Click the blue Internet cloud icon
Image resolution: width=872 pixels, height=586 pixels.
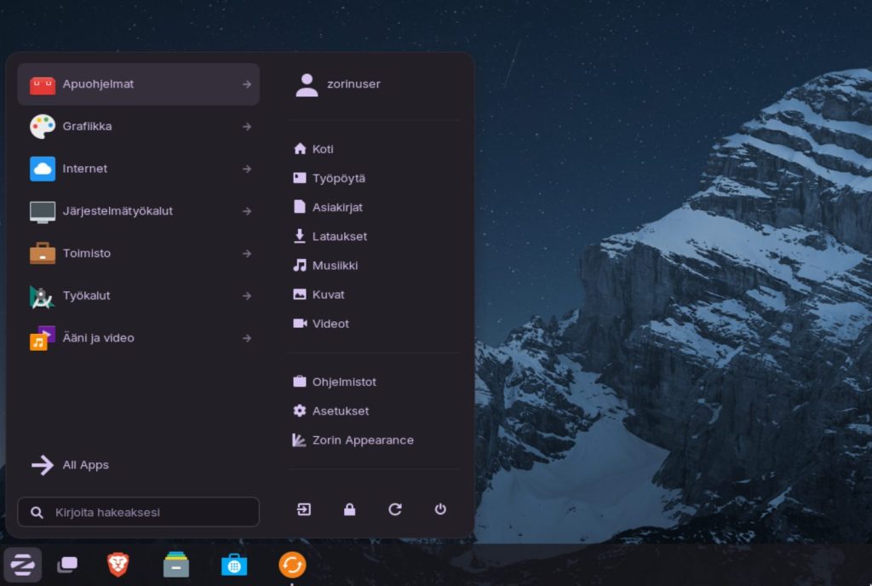click(43, 169)
